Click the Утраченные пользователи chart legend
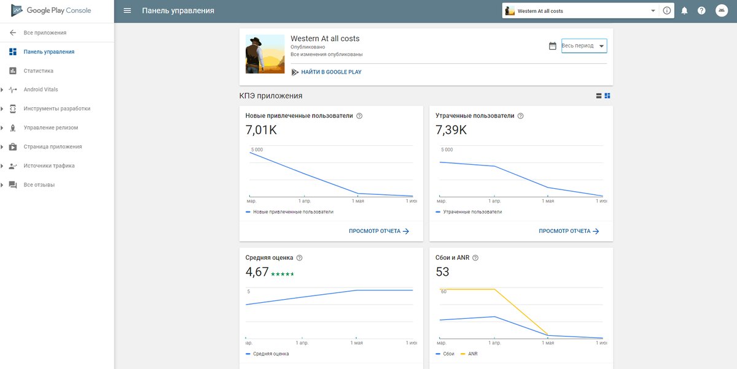Image resolution: width=737 pixels, height=369 pixels. [x=469, y=211]
